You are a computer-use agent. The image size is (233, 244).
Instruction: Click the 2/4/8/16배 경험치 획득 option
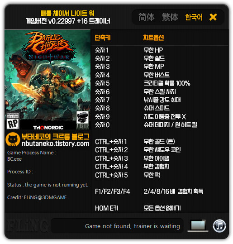[x=173, y=191]
